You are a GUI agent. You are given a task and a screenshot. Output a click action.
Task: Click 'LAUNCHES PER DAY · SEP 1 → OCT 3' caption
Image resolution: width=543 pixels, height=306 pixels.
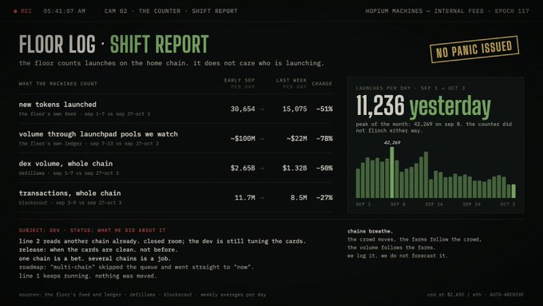pos(410,88)
